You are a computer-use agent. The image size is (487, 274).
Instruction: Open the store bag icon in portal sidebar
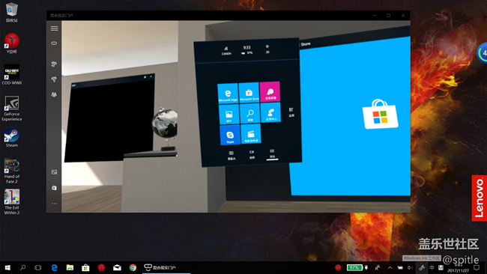[x=54, y=188]
